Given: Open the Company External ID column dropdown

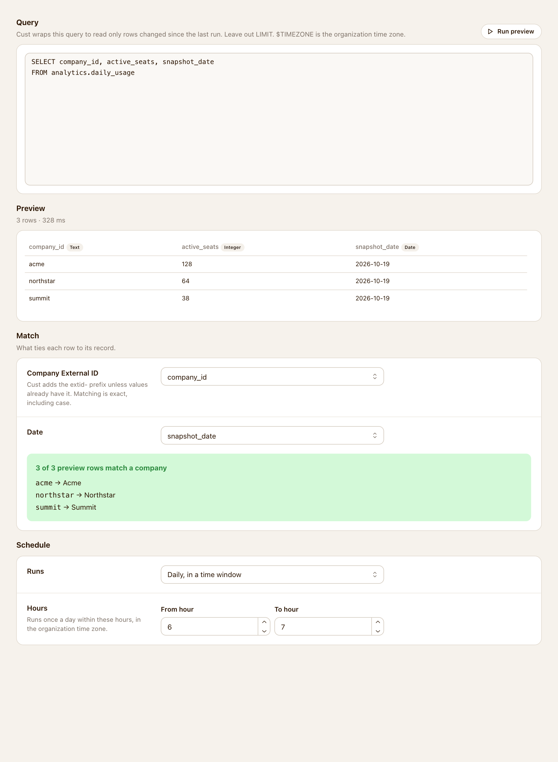Looking at the screenshot, I should (272, 377).
